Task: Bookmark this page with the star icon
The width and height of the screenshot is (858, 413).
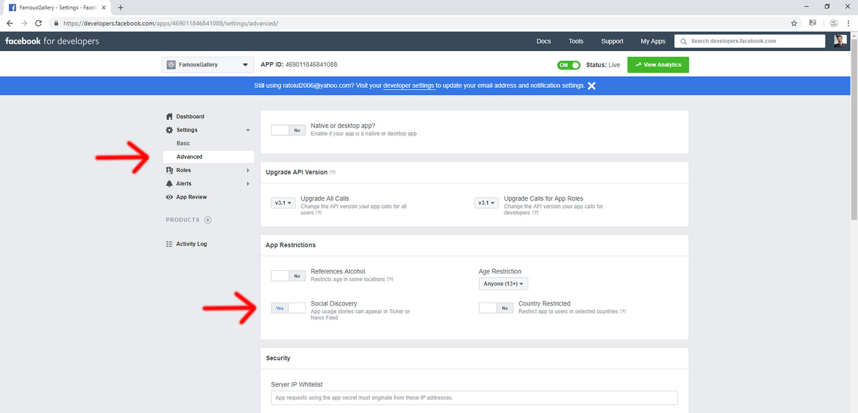Action: pos(794,23)
